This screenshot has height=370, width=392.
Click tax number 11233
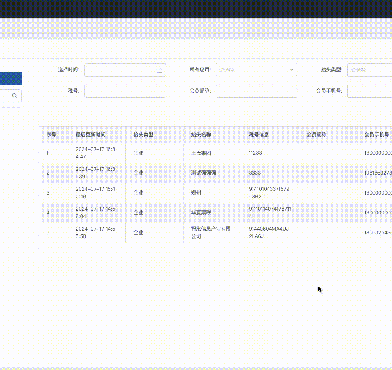coord(255,153)
